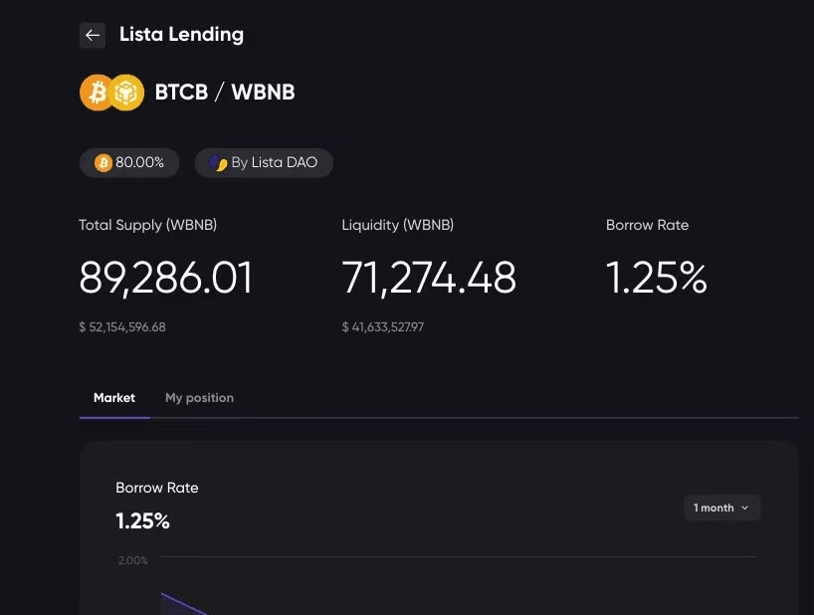Click the Total Supply (WBNB) label
The image size is (814, 615).
[148, 225]
